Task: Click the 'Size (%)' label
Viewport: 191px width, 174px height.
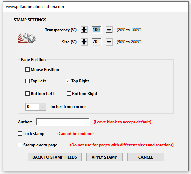Action: pos(69,42)
